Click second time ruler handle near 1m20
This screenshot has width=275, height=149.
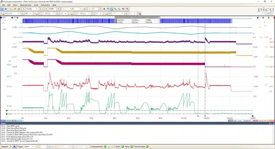pos(205,116)
